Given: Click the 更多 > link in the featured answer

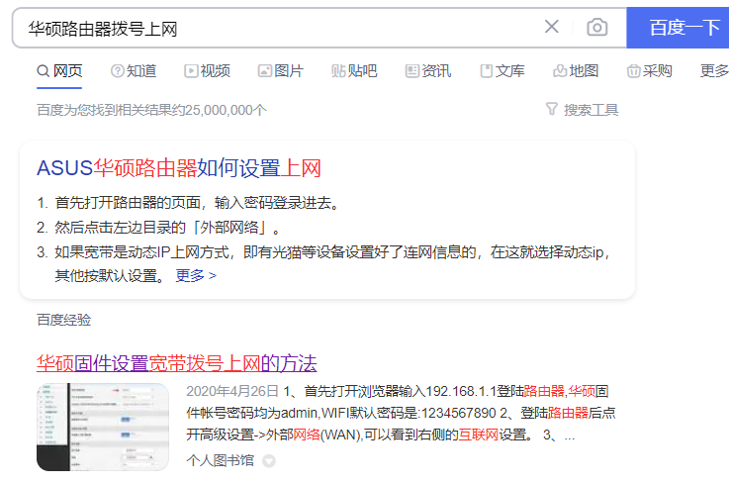Looking at the screenshot, I should (196, 275).
